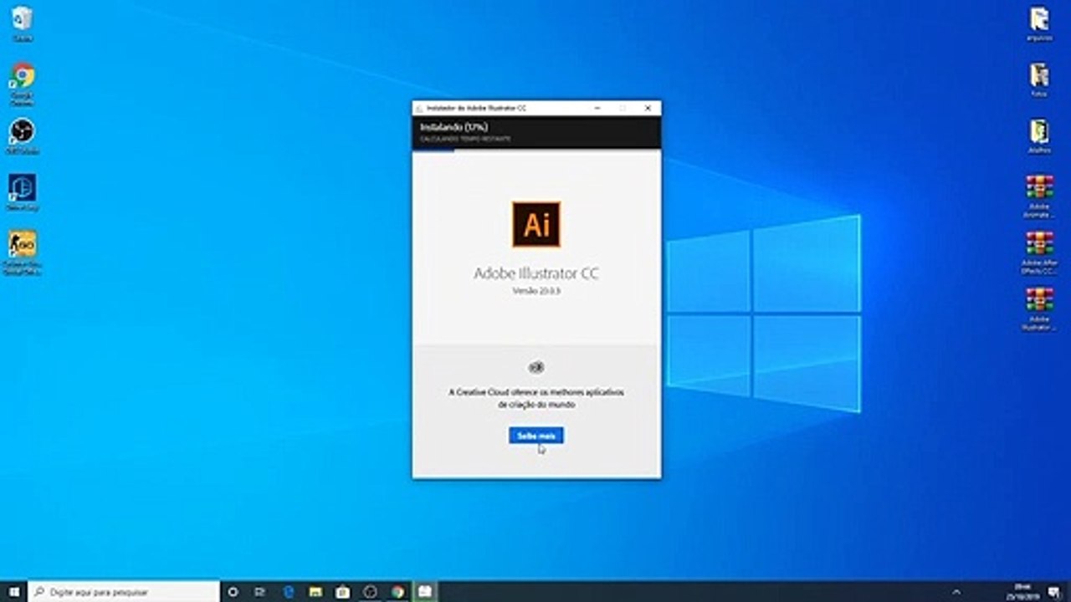This screenshot has height=602, width=1071.
Task: Select the Adobe Animate archive icon
Action: (1039, 196)
